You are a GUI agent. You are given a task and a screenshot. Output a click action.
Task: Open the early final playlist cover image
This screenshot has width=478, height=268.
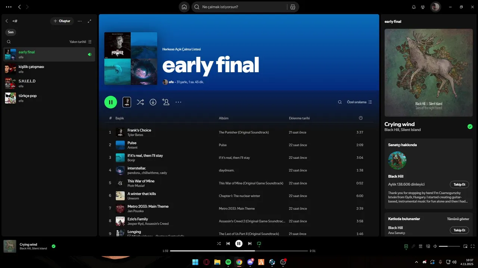(x=131, y=58)
